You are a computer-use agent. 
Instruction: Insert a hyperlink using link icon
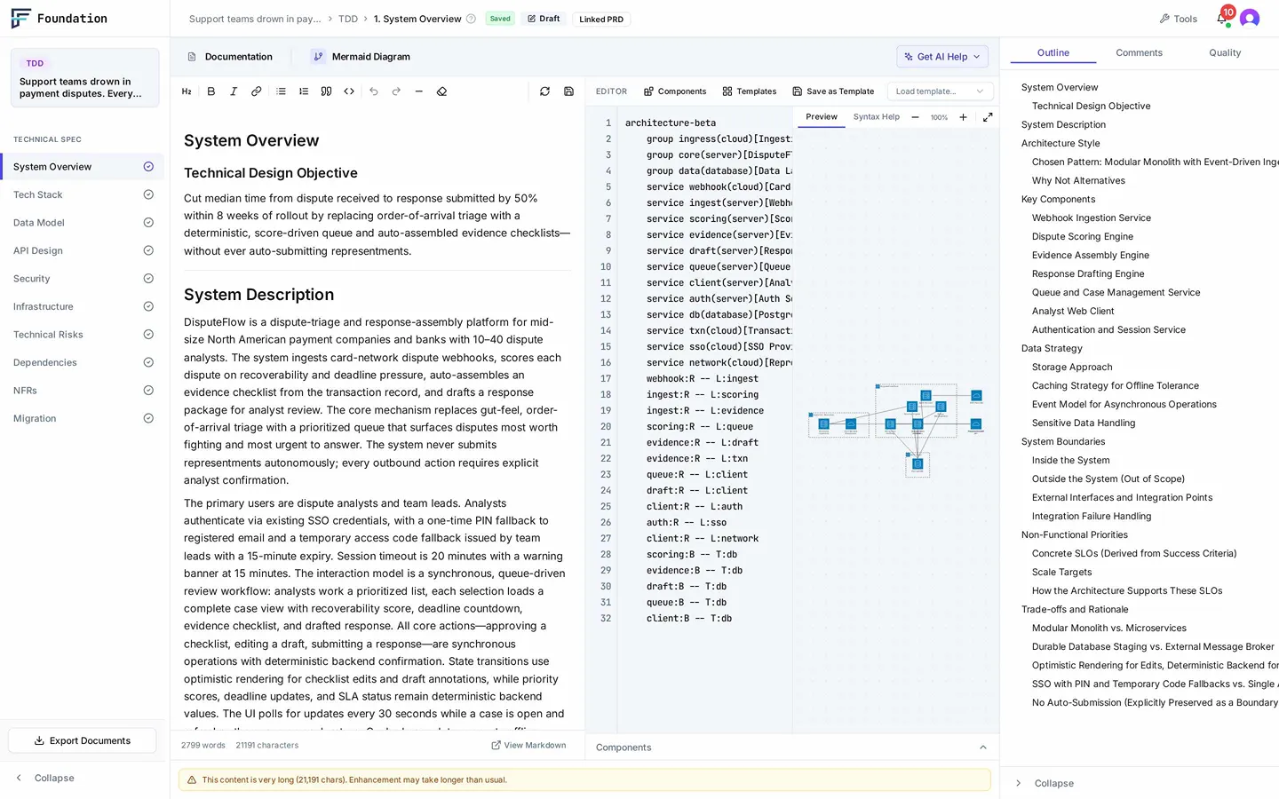coord(257,91)
